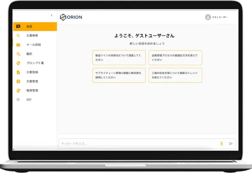This screenshot has height=173, width=252.
Task: Choose the 品質管理プロセス suggestion card
Action: coord(175,57)
